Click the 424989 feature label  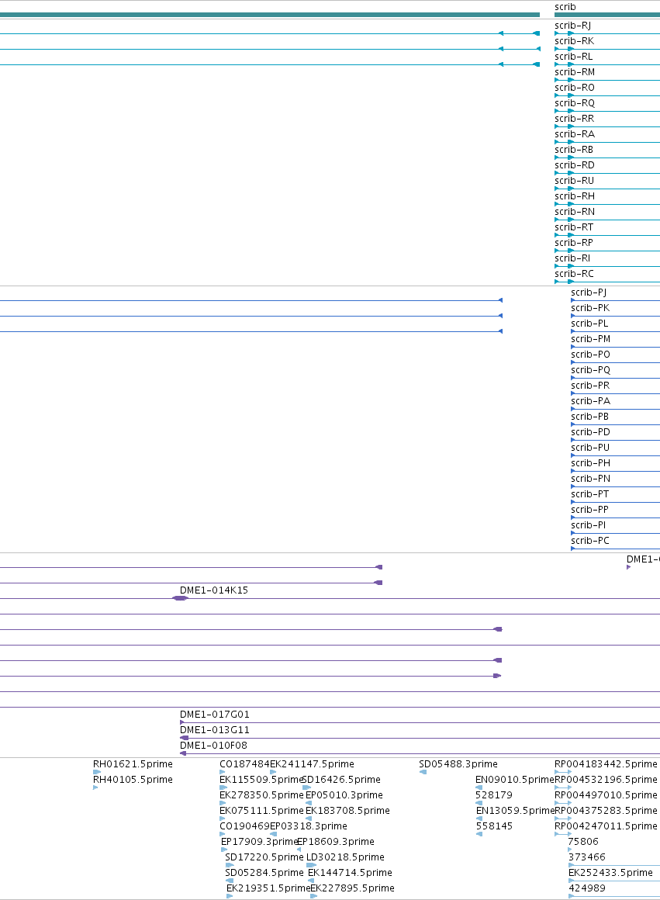pyautogui.click(x=586, y=888)
